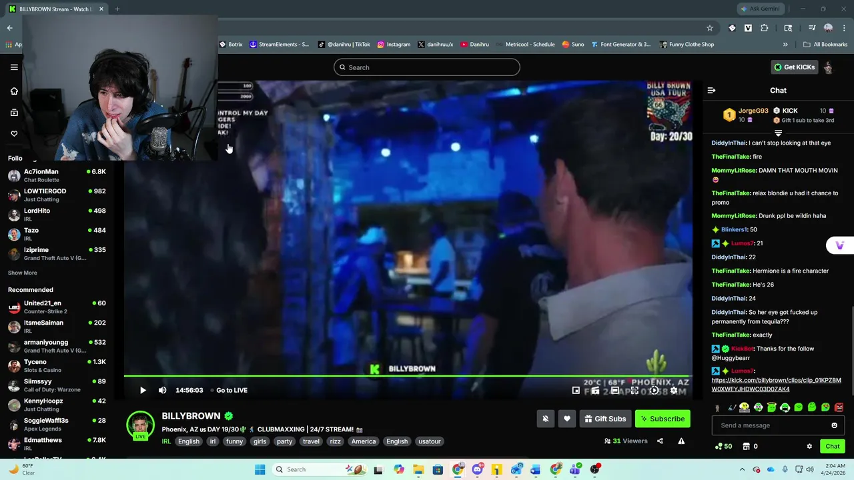Expand following list with Show More

pos(23,273)
